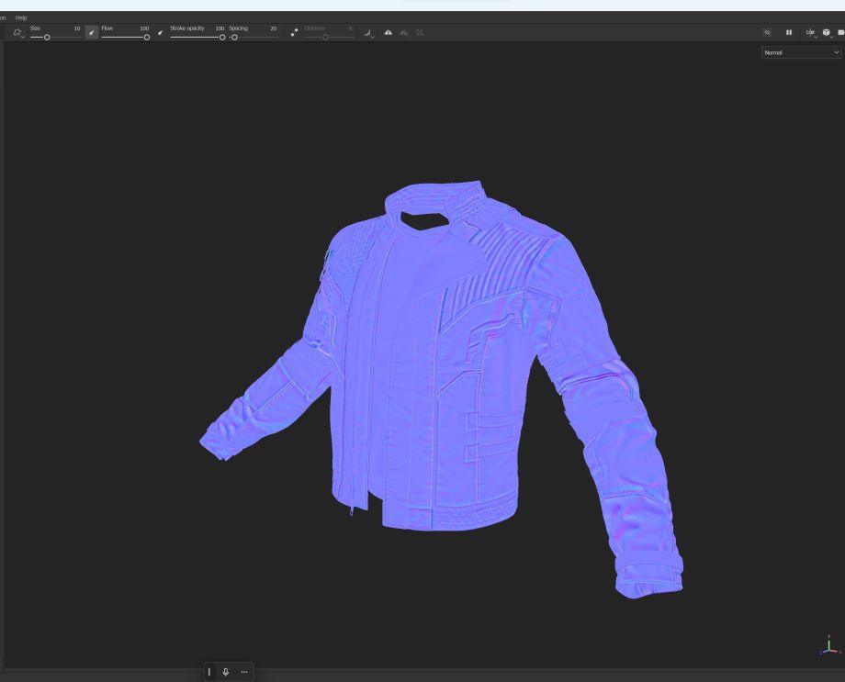Click the pause bar in floating toolbar
This screenshot has height=682, width=845.
pyautogui.click(x=209, y=672)
